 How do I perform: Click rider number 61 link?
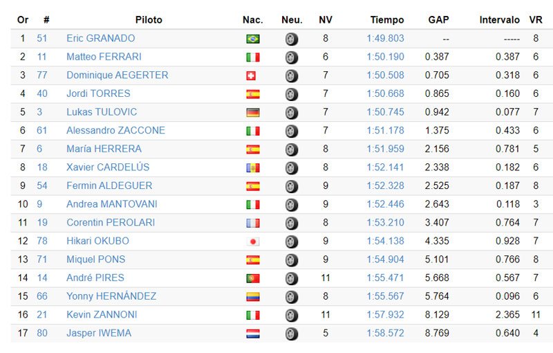coord(42,130)
